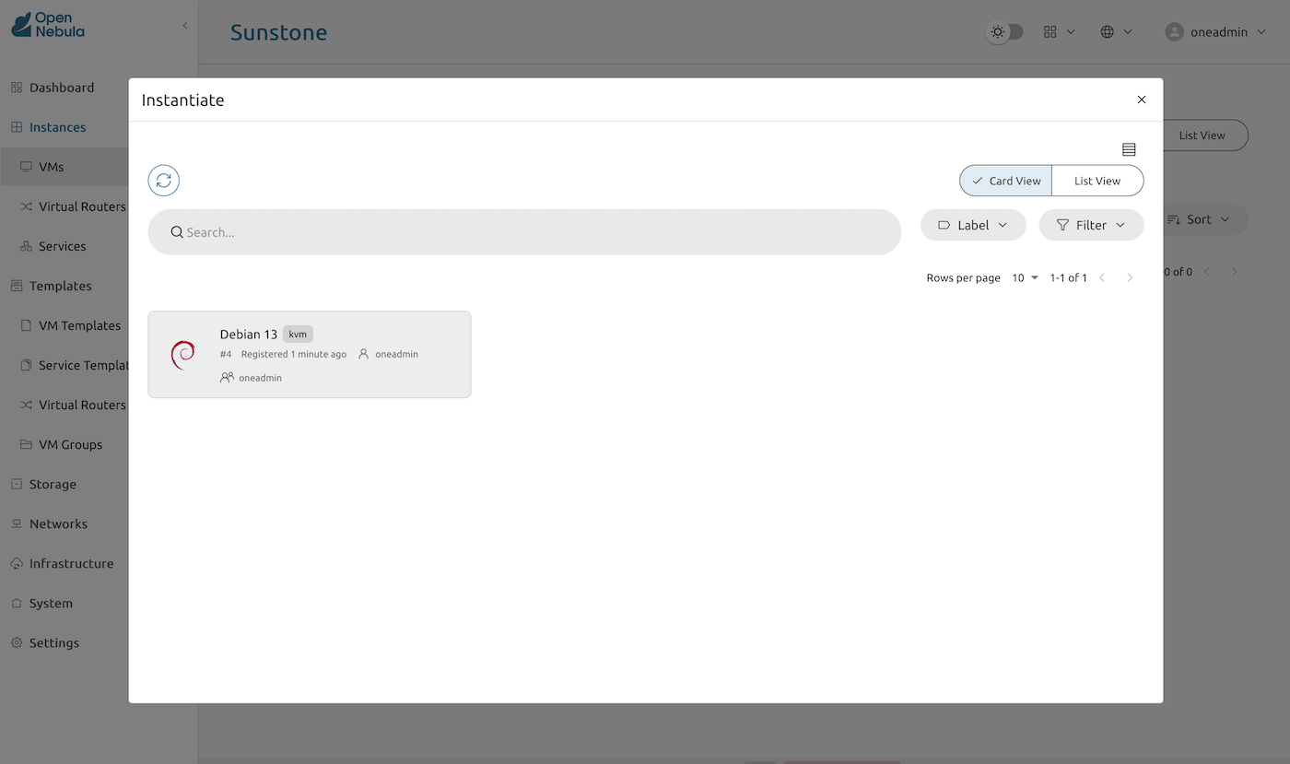Image resolution: width=1290 pixels, height=764 pixels.
Task: Click the table icon above the view toggles
Action: point(1129,148)
